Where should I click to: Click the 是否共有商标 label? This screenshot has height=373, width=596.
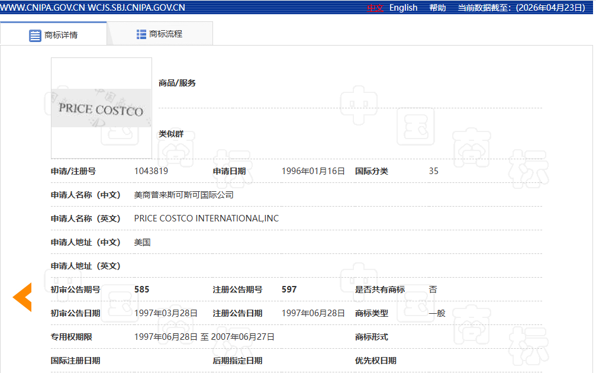380,290
